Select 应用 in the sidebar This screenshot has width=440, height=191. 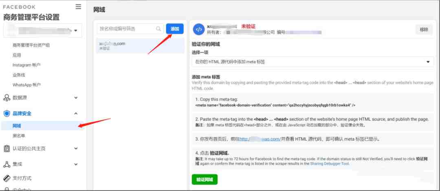pyautogui.click(x=17, y=55)
